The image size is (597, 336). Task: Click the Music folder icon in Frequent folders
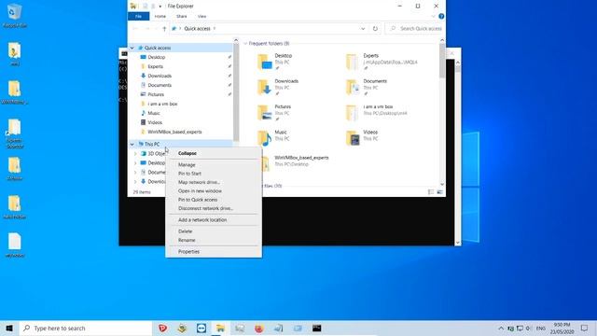coord(265,138)
